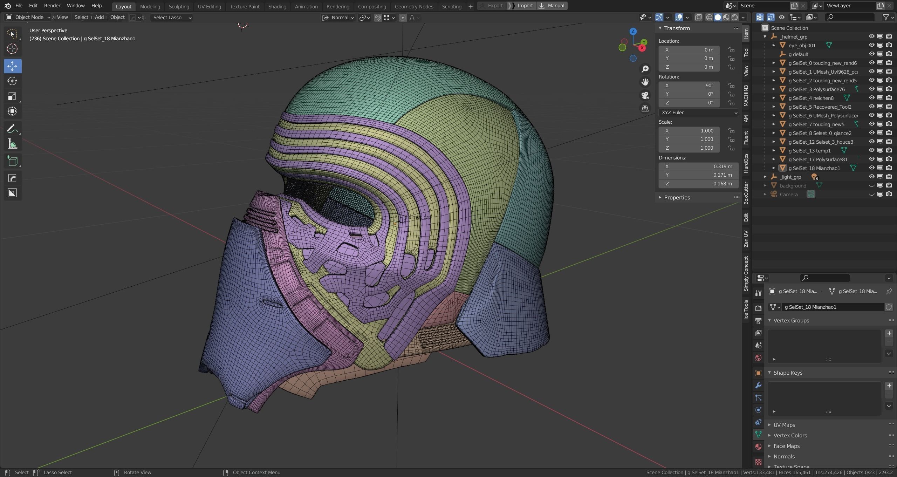Viewport: 897px width, 477px height.
Task: Activate the Move tool
Action: pos(12,66)
